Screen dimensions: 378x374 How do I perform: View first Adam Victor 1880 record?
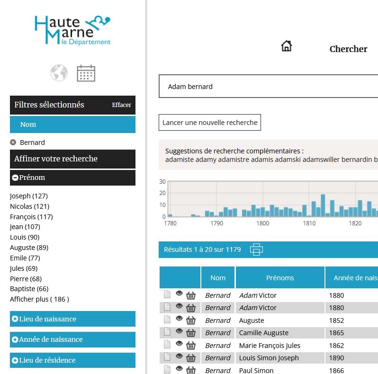179,294
